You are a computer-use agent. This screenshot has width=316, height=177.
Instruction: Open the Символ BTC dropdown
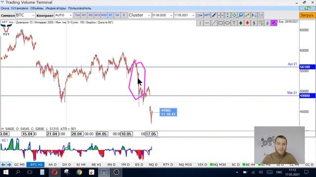25,15
